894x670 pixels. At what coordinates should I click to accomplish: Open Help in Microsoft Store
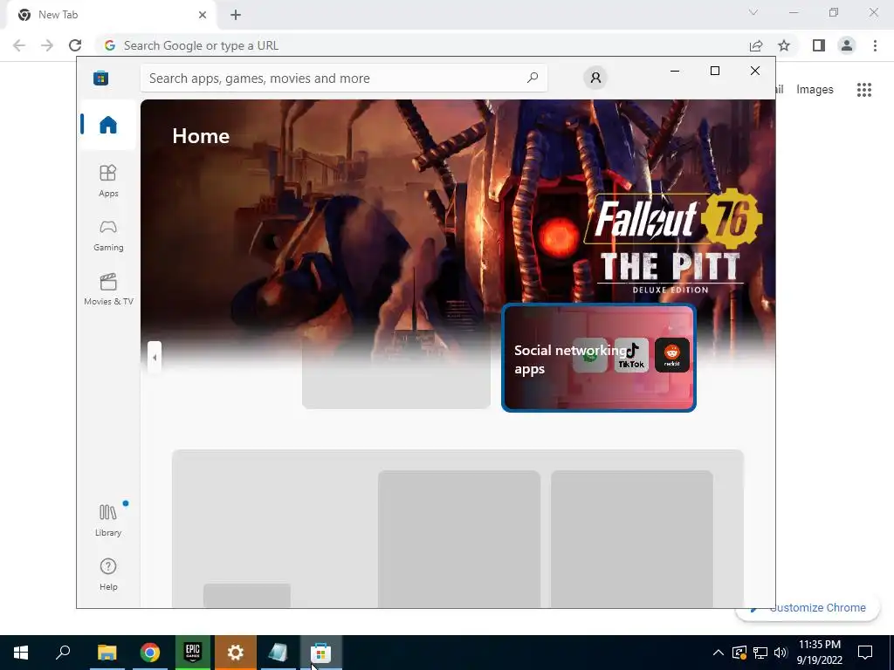(x=107, y=574)
